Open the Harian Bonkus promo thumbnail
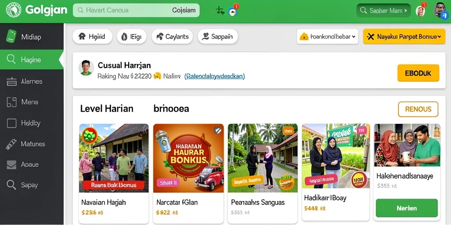The height and width of the screenshot is (225, 451). point(189,158)
